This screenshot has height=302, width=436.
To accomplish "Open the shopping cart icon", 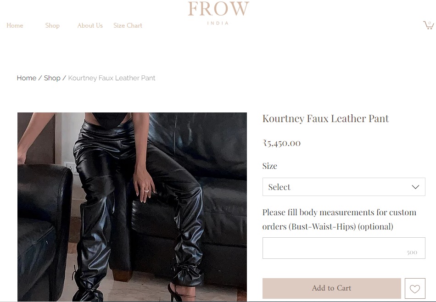I will click(429, 25).
